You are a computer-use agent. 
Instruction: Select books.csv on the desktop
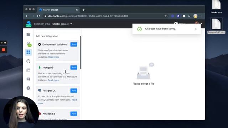216,7
